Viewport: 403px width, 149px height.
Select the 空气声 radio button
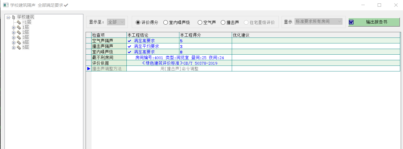coord(200,22)
